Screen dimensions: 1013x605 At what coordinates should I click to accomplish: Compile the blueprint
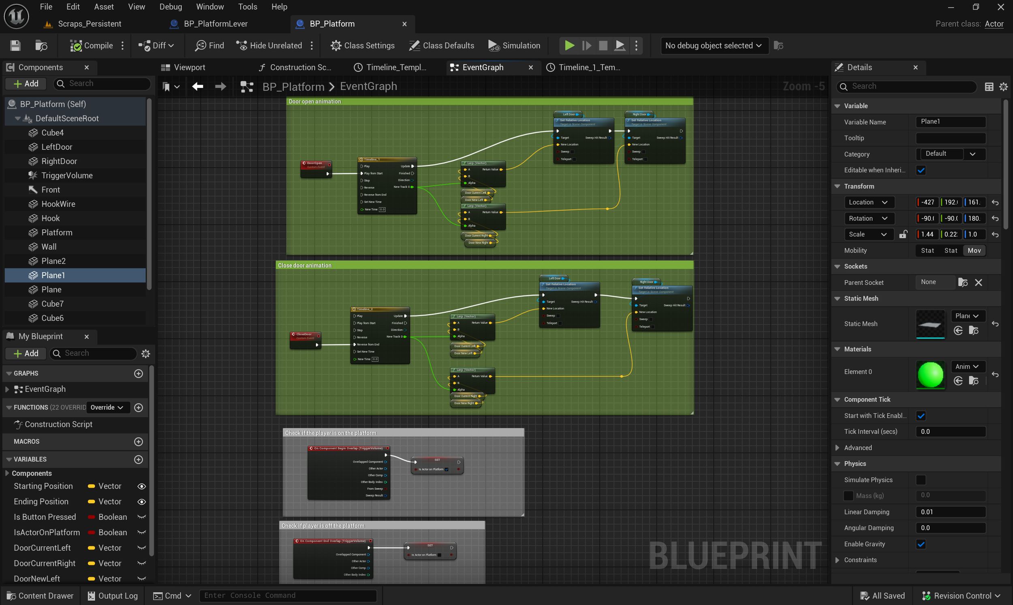click(92, 46)
